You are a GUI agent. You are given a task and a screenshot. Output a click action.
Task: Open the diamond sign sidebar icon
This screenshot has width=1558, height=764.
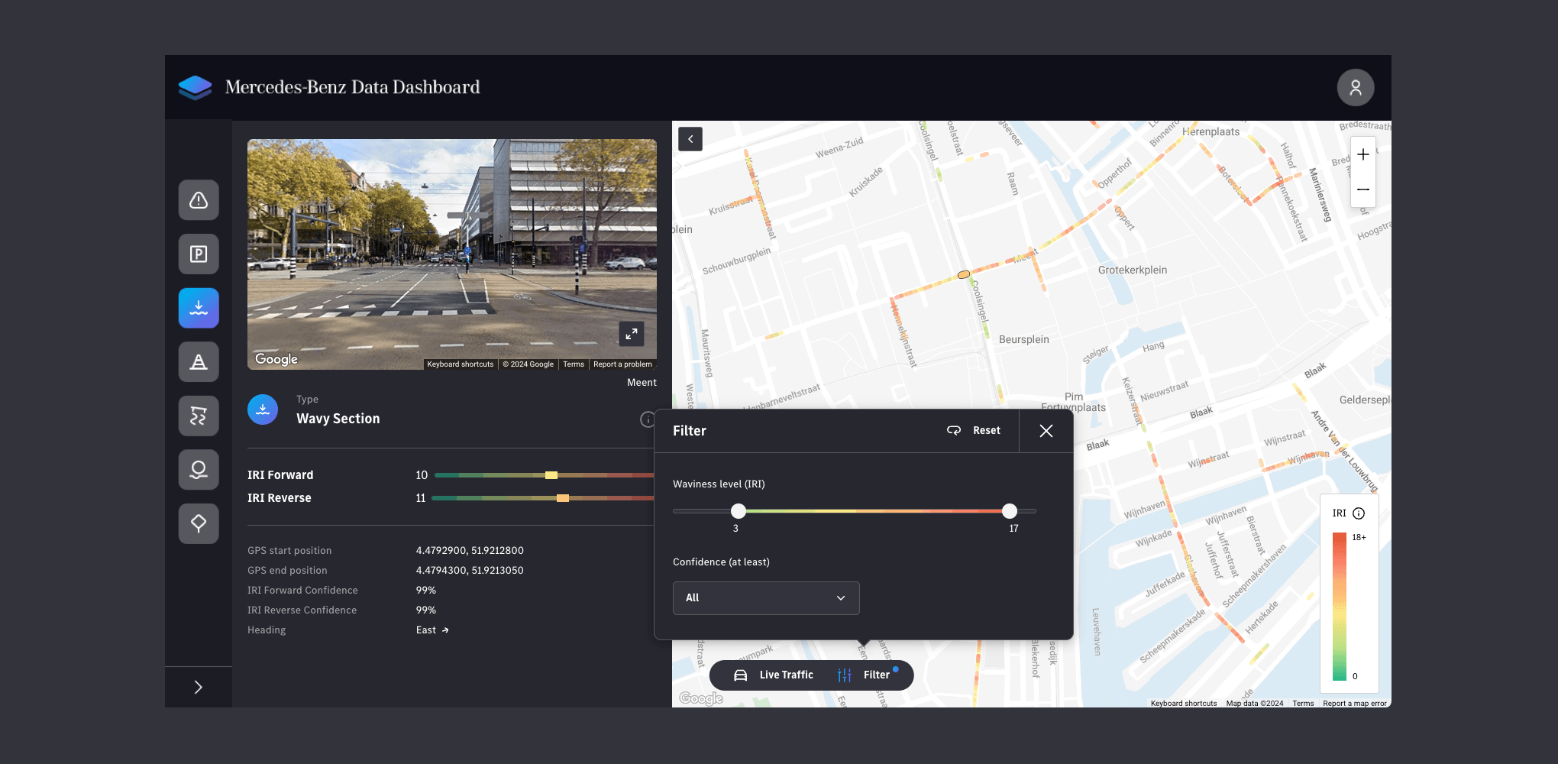pos(199,523)
